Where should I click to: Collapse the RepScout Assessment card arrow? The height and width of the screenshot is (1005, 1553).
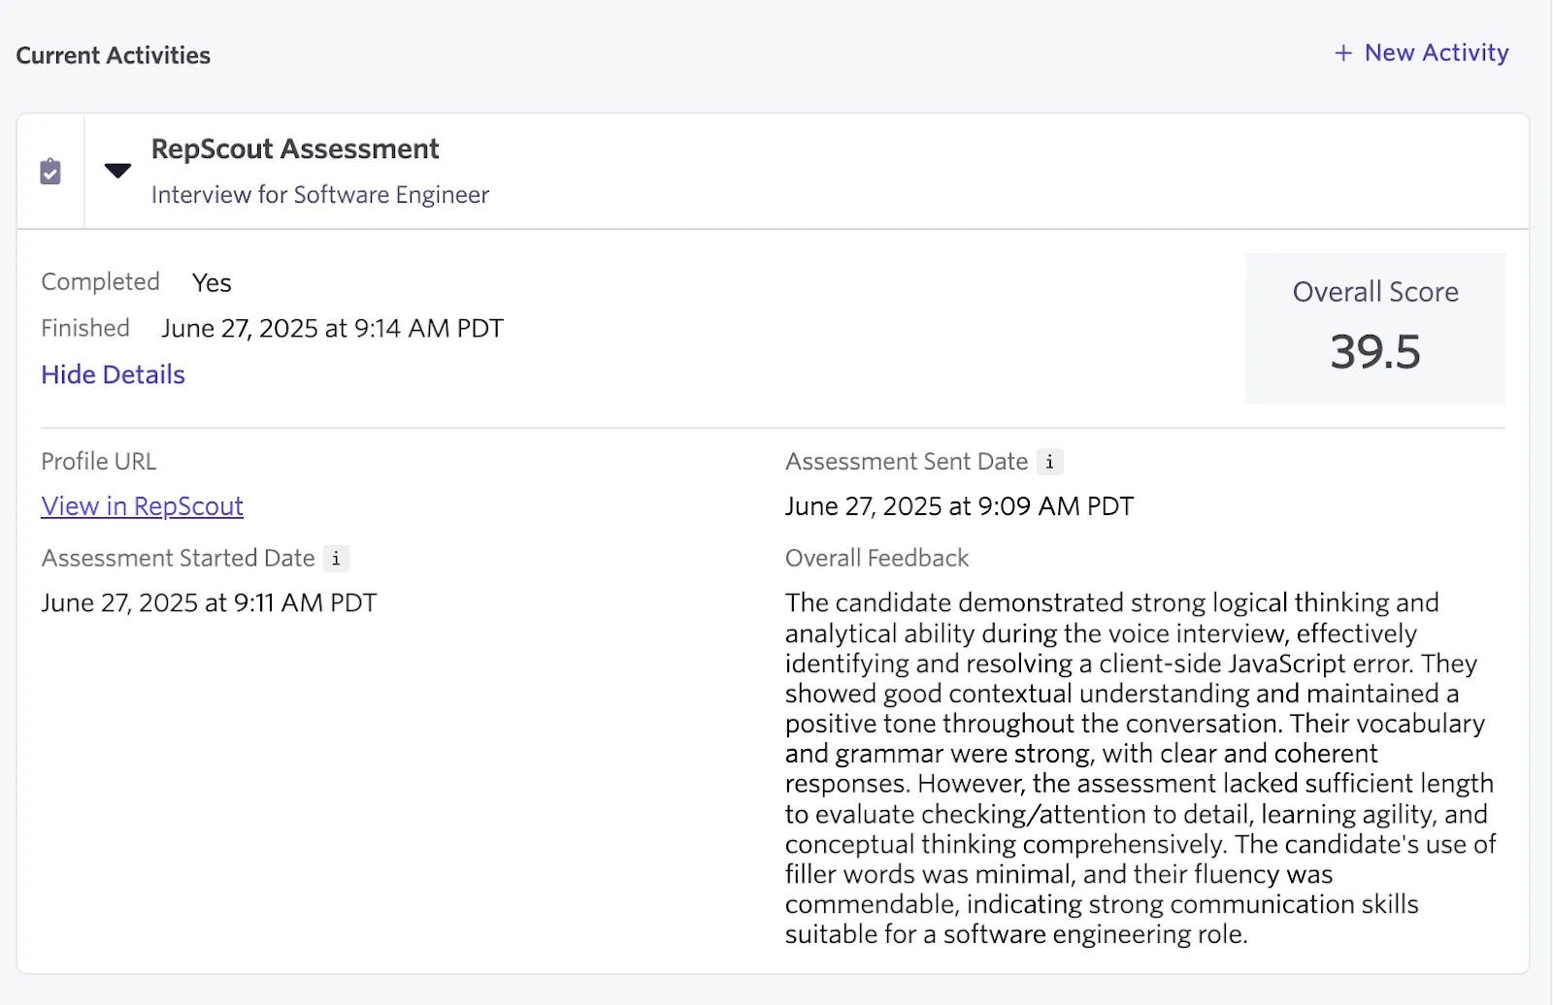pyautogui.click(x=117, y=171)
